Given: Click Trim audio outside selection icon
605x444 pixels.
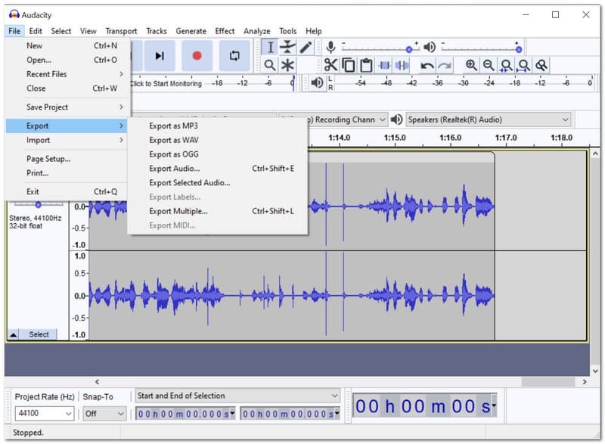Looking at the screenshot, I should click(384, 65).
